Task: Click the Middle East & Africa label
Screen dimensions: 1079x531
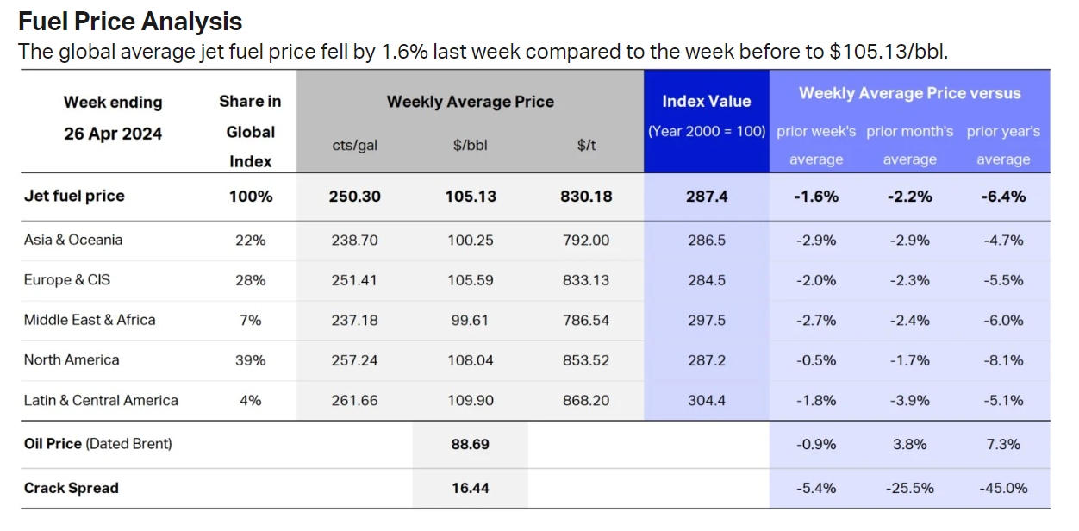Action: [x=90, y=320]
